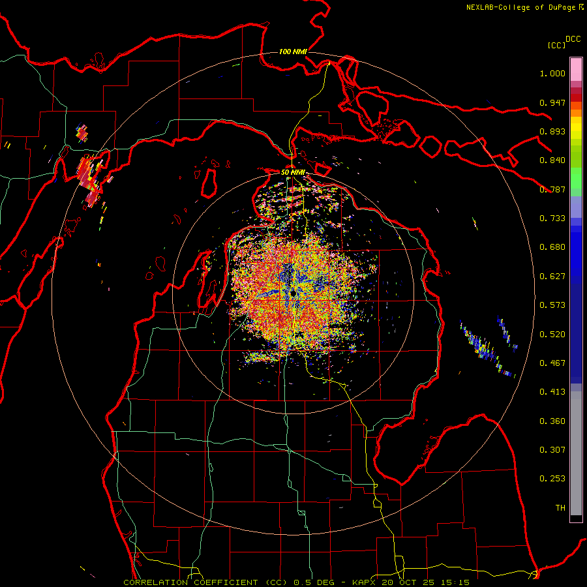587x587 pixels.
Task: Pick the red swatch near 0.947 on the color bar
Action: click(576, 98)
